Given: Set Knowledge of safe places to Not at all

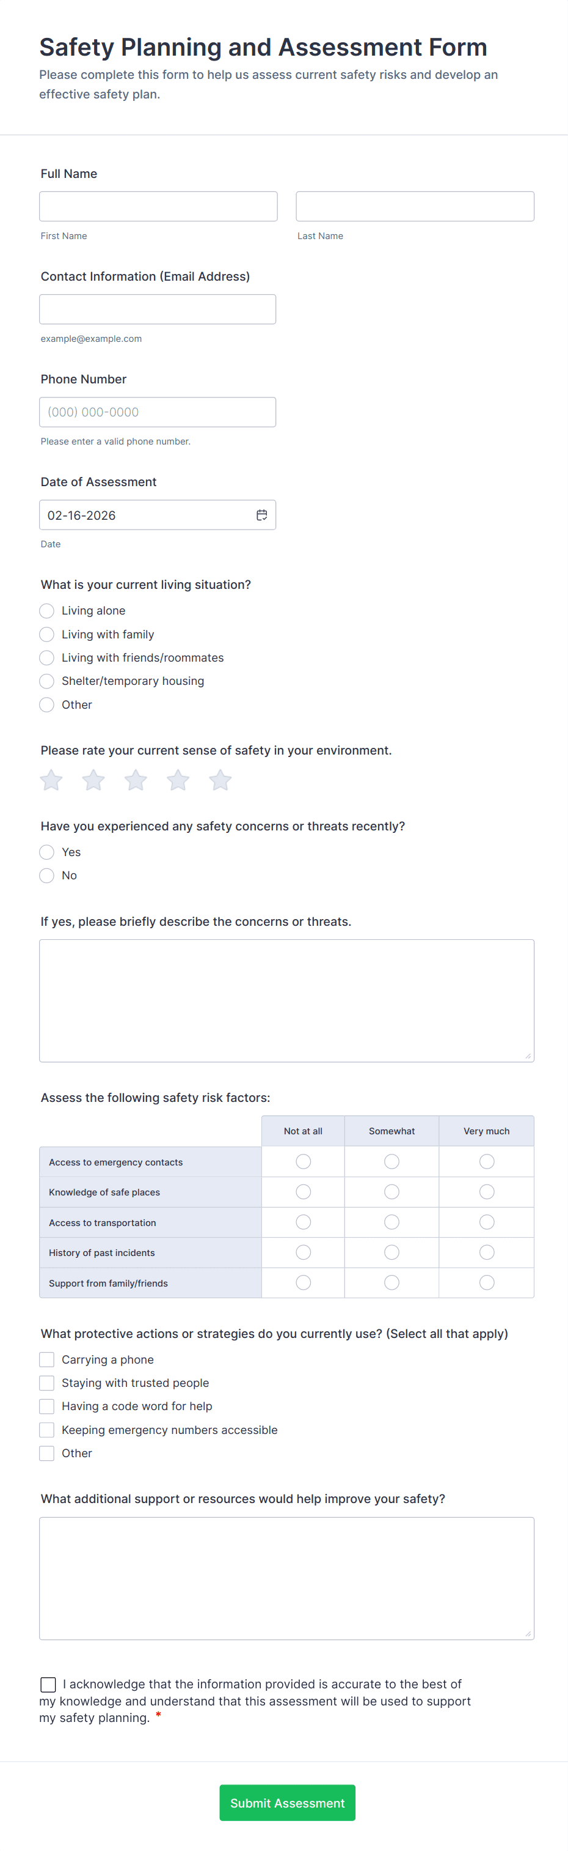Looking at the screenshot, I should [x=304, y=1192].
